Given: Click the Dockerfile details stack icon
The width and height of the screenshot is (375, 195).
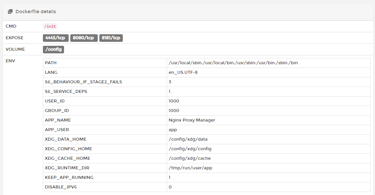Looking at the screenshot, I should point(10,12).
